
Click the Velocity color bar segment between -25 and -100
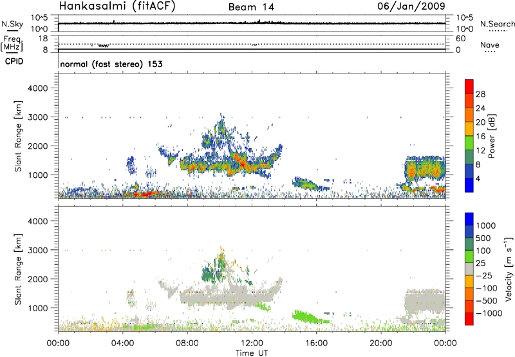click(x=469, y=282)
